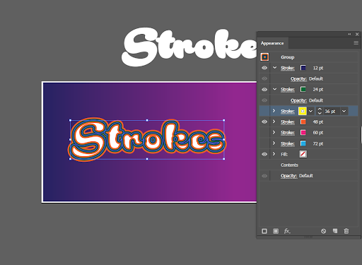Image resolution: width=362 pixels, height=265 pixels.
Task: Click the cyan 72 pt stroke swatch
Action: click(303, 143)
